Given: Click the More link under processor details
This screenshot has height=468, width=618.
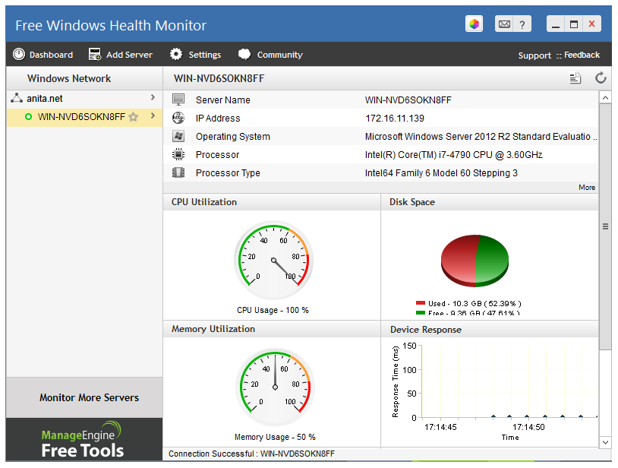Looking at the screenshot, I should (x=587, y=187).
